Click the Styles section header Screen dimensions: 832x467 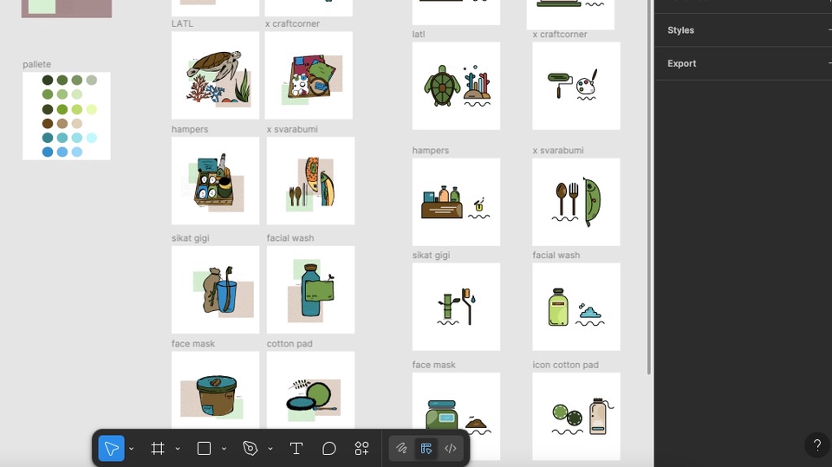click(x=681, y=30)
